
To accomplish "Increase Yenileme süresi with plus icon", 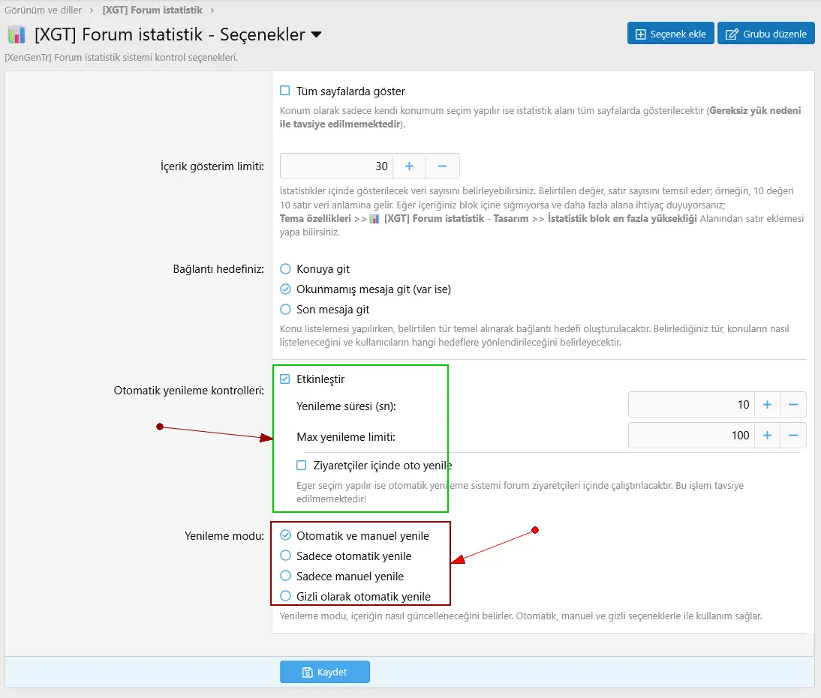I will [767, 404].
